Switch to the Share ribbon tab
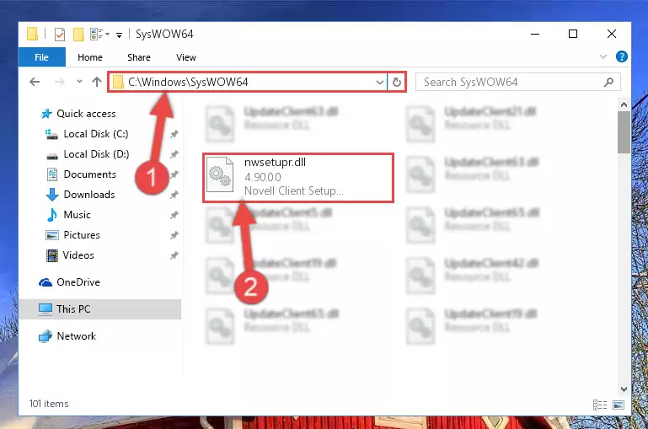 [139, 57]
